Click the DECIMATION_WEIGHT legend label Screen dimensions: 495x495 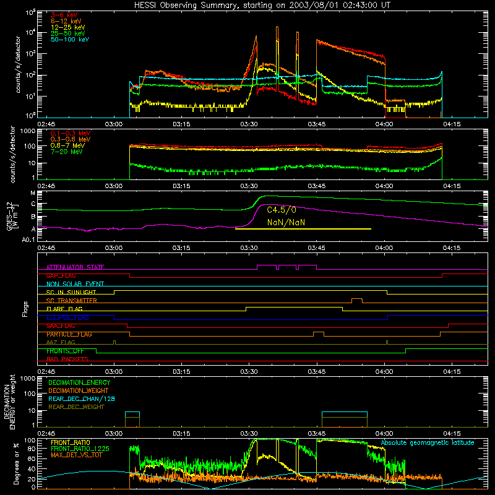click(79, 391)
